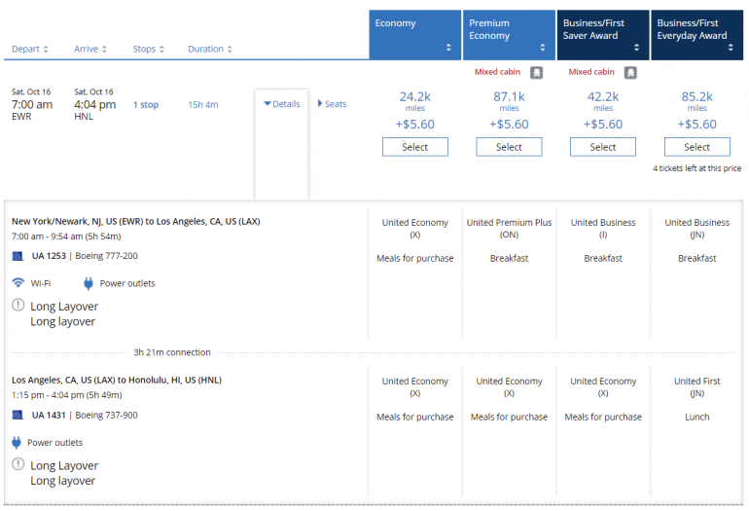Click the power outlets plug icon for UA 1253
Viewport: 749px width, 511px height.
(x=89, y=283)
